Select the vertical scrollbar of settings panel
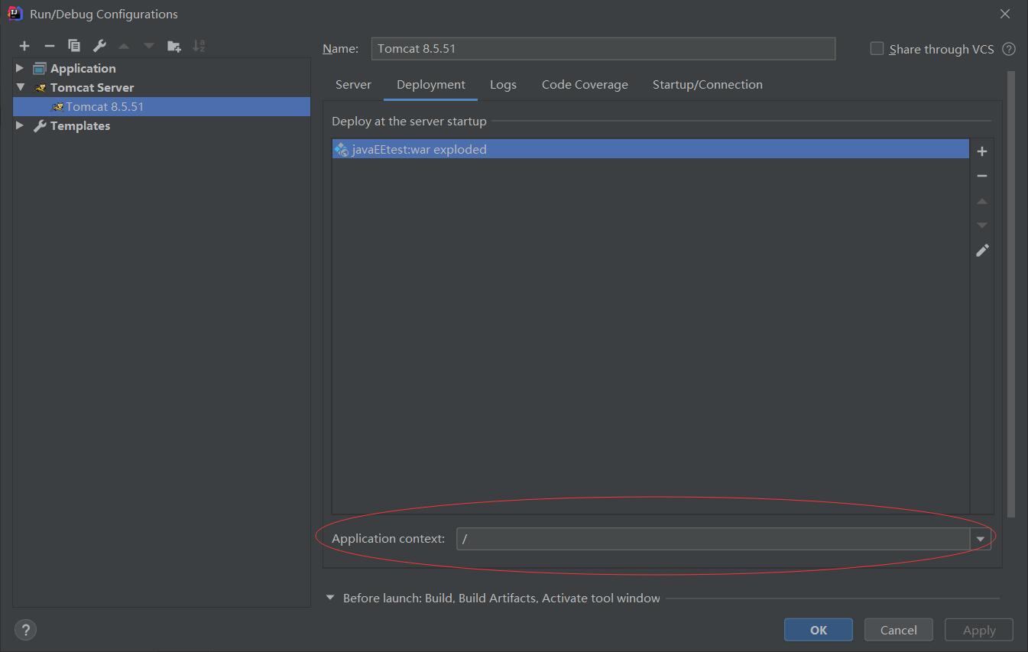Viewport: 1028px width, 652px height. tap(1011, 294)
